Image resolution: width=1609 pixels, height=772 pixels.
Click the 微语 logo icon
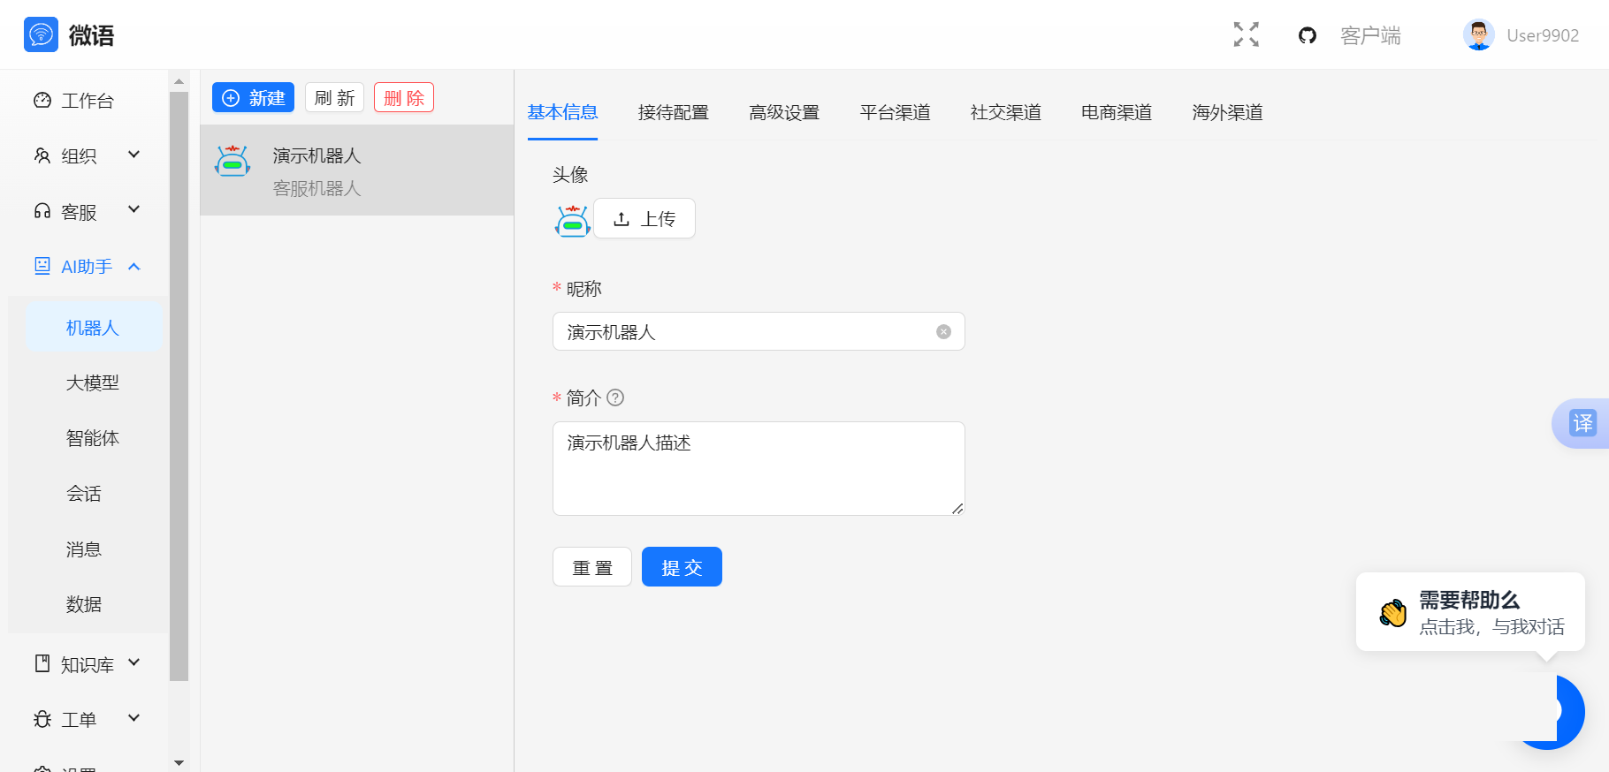pos(41,34)
